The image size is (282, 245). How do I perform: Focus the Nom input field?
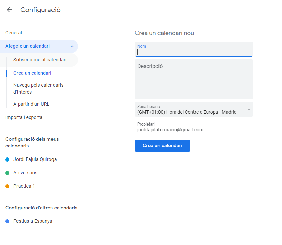(193, 52)
